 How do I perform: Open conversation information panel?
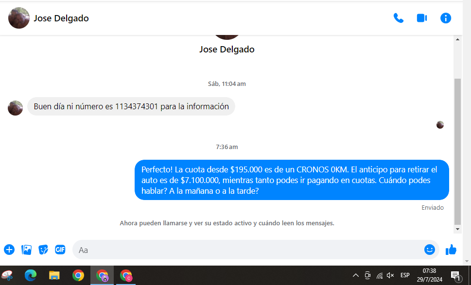[445, 18]
